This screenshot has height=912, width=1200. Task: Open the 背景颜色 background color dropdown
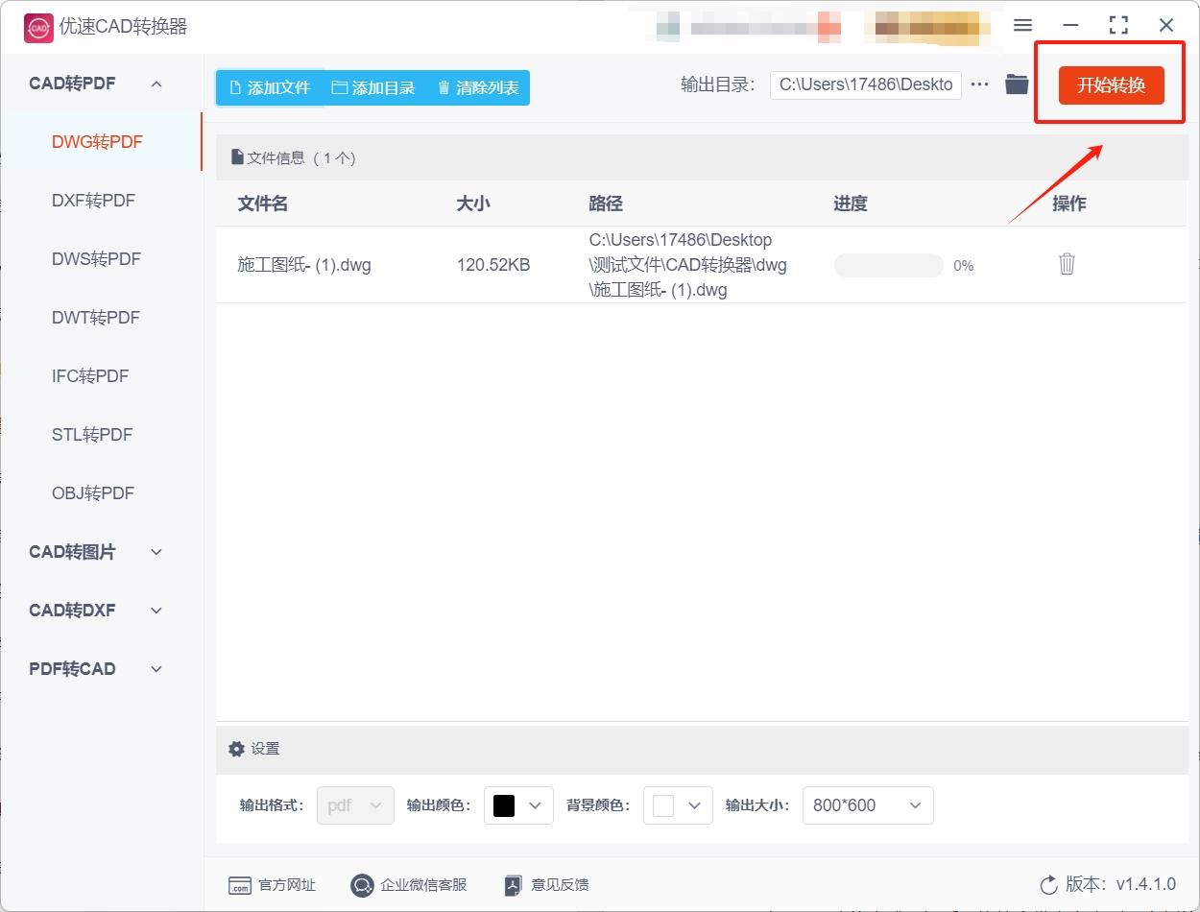(678, 805)
